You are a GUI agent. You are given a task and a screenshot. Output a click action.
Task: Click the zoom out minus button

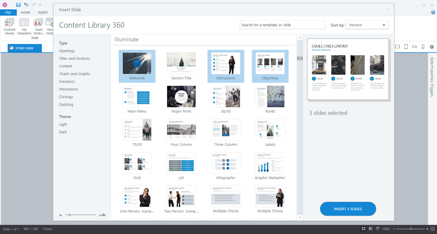coord(394,229)
